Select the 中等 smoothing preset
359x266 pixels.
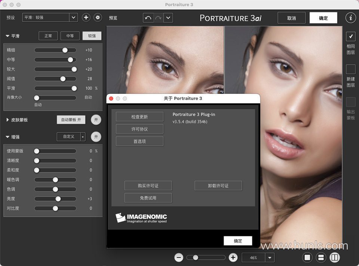[70, 36]
